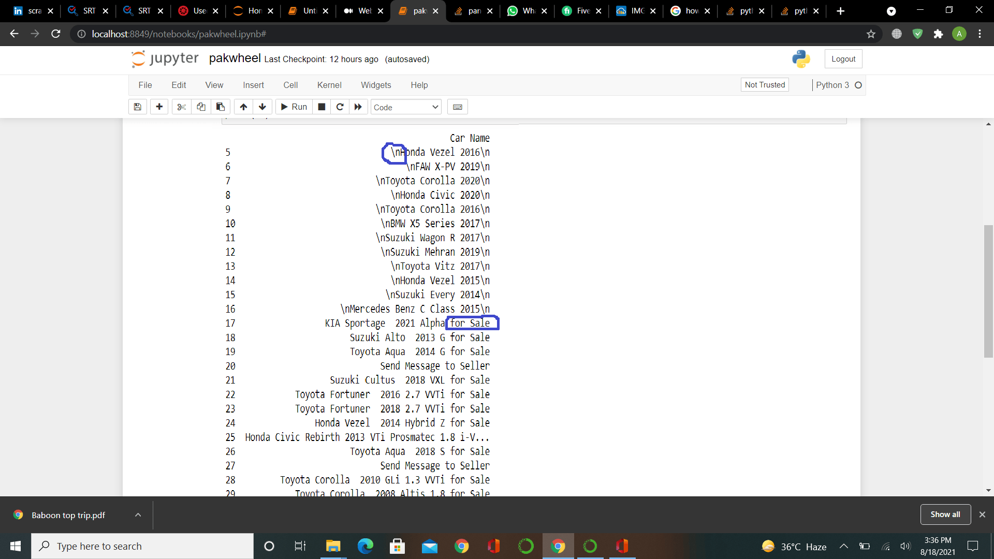
Task: Click the Not Trusted button
Action: point(765,85)
